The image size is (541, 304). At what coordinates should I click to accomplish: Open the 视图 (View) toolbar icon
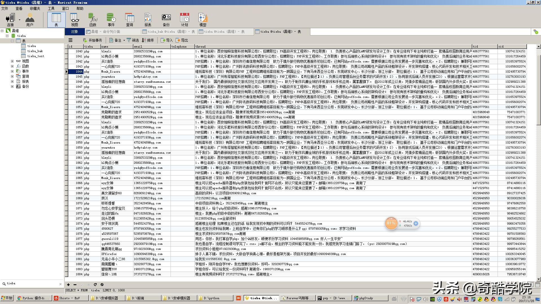tap(74, 20)
